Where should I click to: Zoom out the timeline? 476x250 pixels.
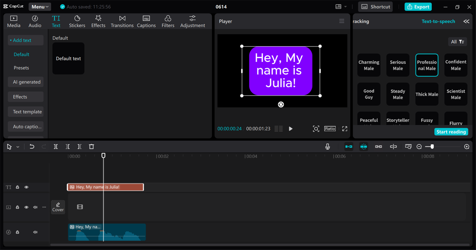[419, 147]
